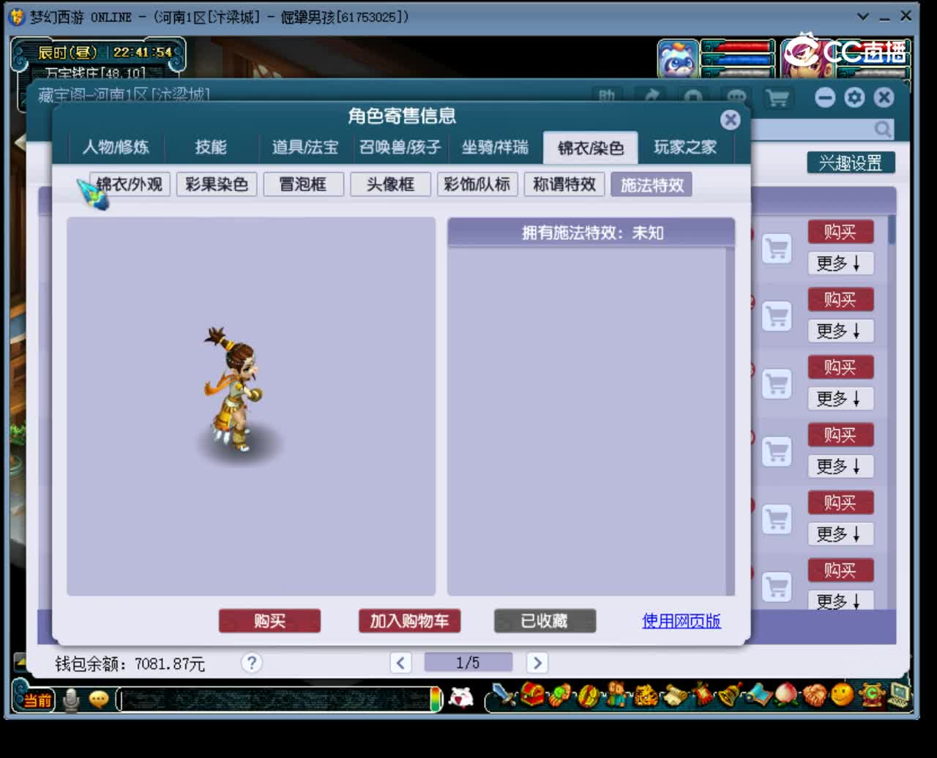Open the 兴趣设置 button
Viewport: 937px width, 758px height.
[851, 162]
